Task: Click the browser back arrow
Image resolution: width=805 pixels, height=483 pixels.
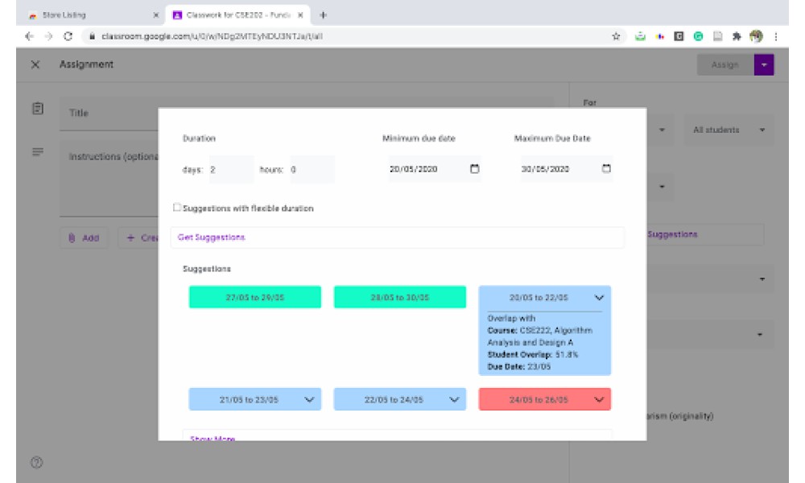Action: point(29,36)
